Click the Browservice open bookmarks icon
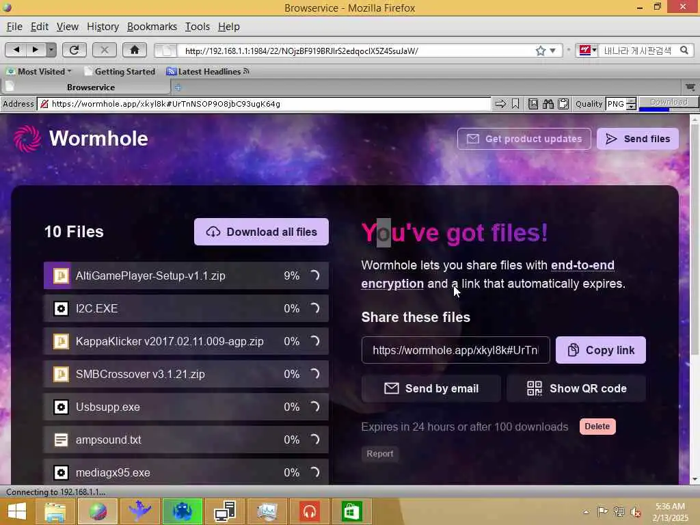This screenshot has height=525, width=700. tap(533, 104)
